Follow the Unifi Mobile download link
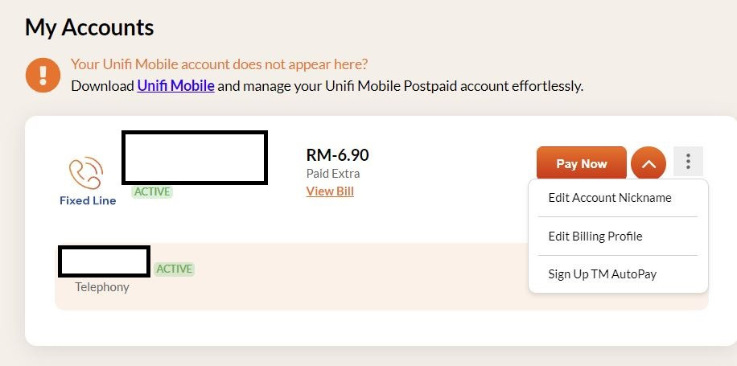Screen dimensions: 737x366 pos(175,86)
